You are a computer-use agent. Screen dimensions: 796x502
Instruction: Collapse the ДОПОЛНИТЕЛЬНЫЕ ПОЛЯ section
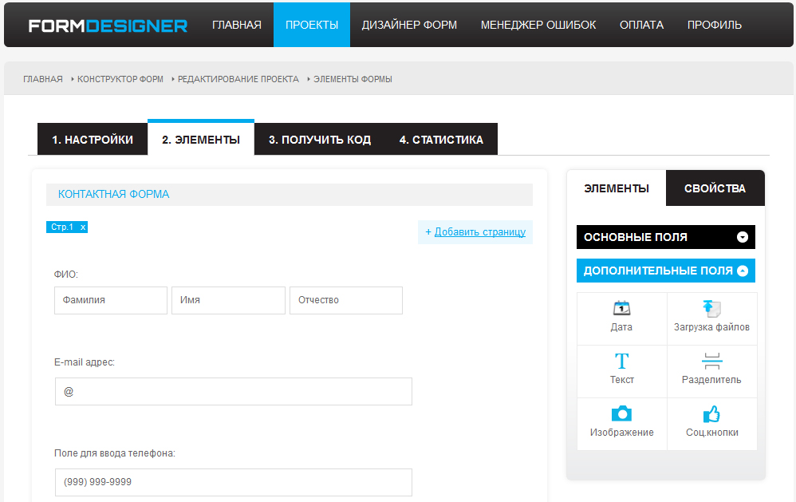[665, 270]
